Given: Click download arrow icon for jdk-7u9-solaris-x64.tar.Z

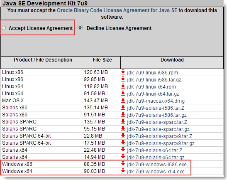Looking at the screenshot, I should 123,150.
